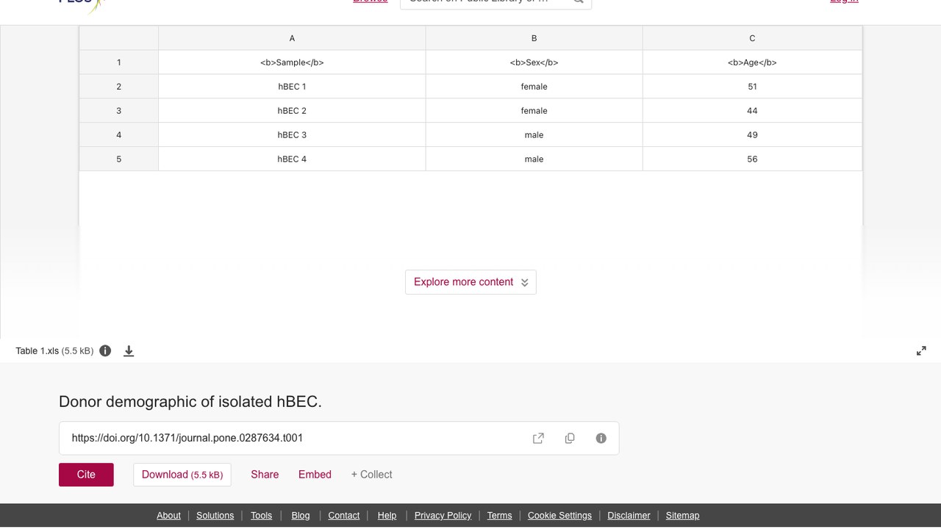Expand Explore more content
The image size is (941, 529).
(x=470, y=282)
